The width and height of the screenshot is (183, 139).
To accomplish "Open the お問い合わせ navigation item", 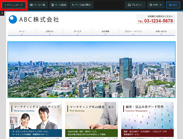I will pos(161,32).
